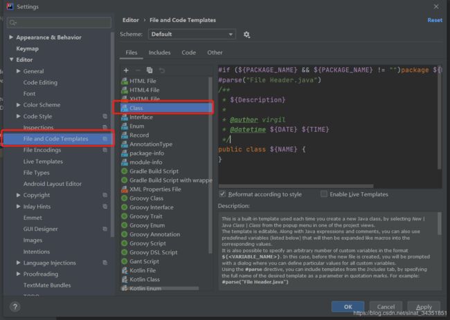Toggle Reformat according to style checkbox
This screenshot has width=450, height=320.
click(x=222, y=194)
